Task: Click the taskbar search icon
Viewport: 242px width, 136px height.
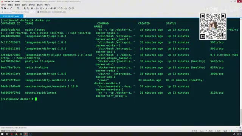Action: tap(7, 134)
